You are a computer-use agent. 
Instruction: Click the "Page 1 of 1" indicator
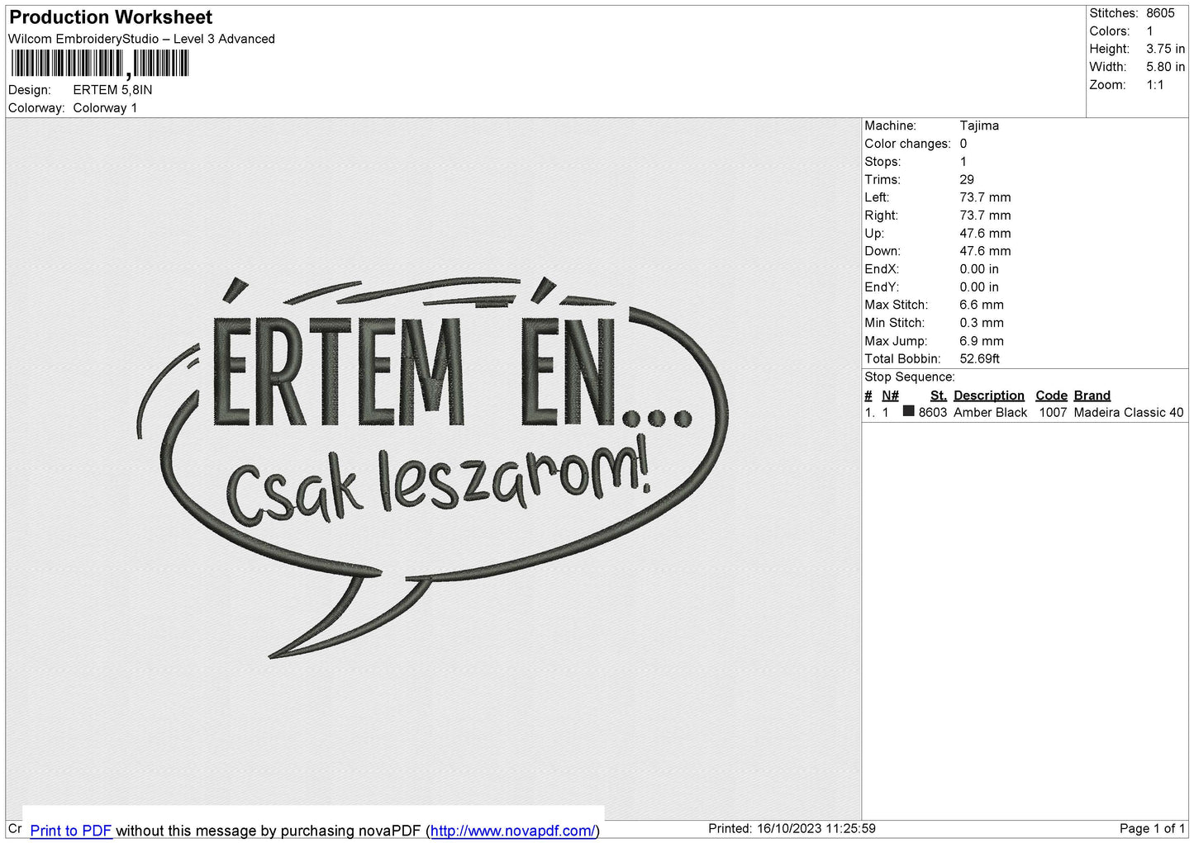tap(1153, 829)
